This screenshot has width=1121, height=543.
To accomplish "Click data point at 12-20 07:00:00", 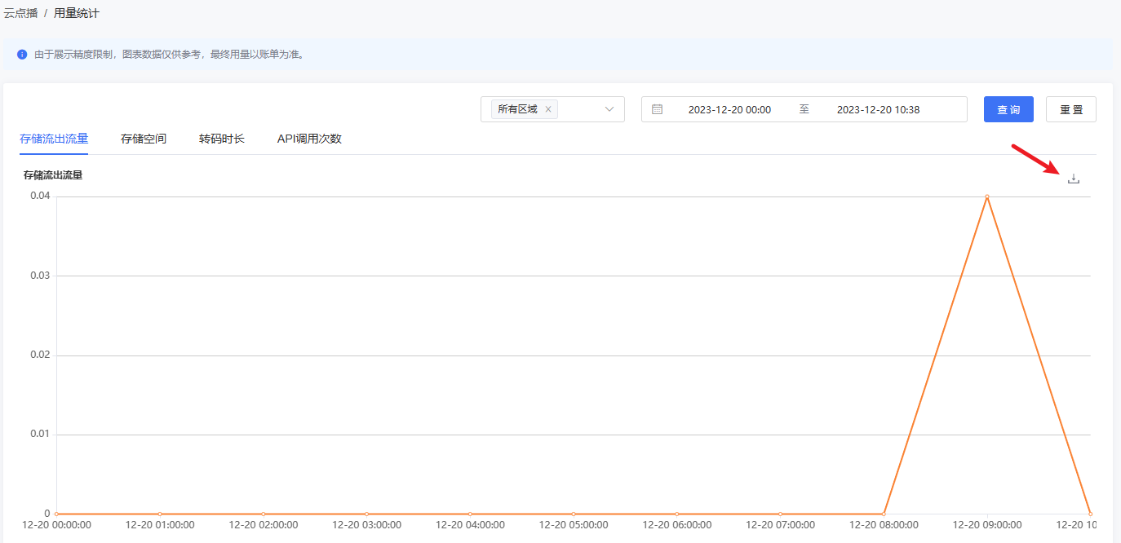I will tap(780, 514).
